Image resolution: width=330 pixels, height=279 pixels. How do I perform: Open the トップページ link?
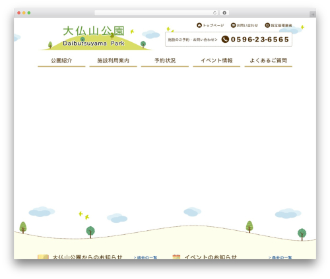[213, 26]
